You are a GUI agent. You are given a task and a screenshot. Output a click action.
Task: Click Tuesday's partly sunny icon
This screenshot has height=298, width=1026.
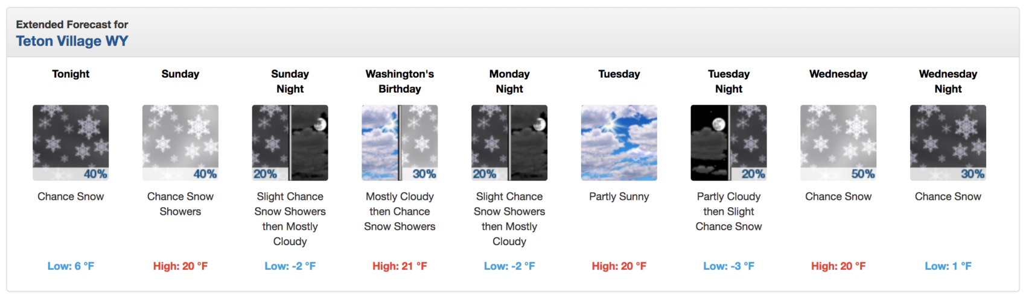(x=619, y=143)
